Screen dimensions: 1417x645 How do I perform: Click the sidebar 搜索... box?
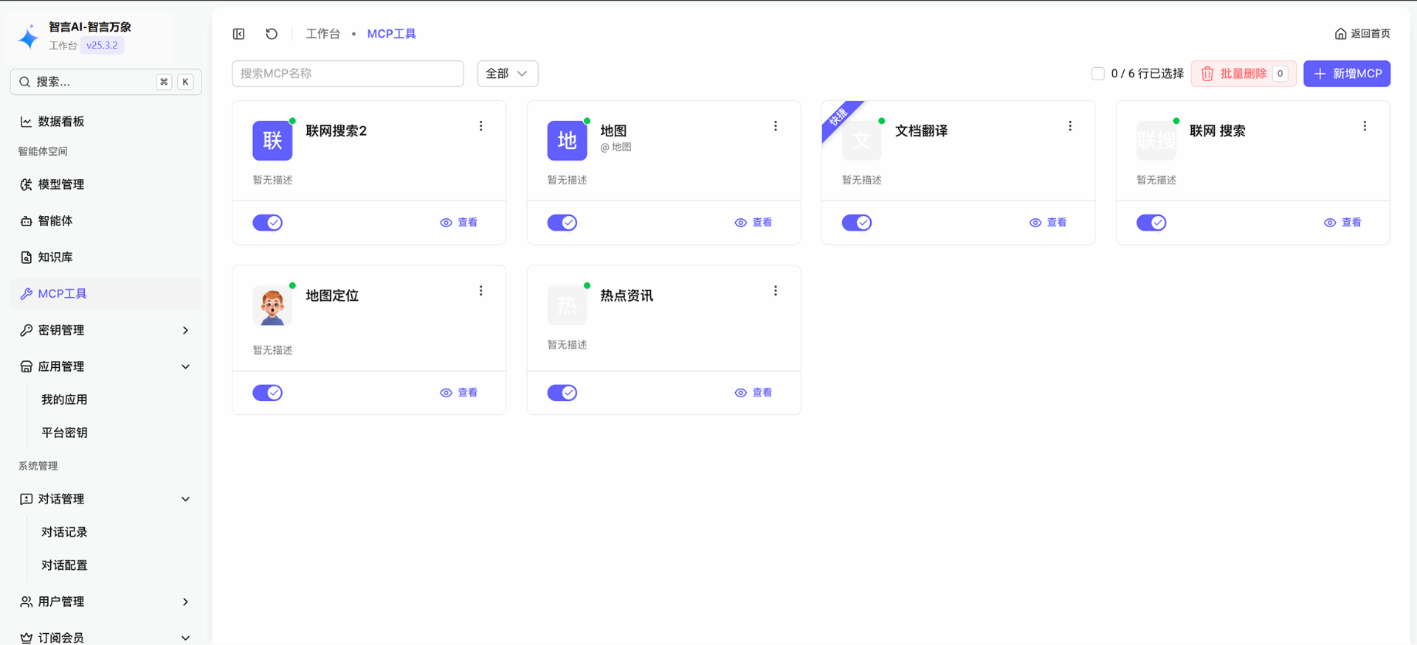pyautogui.click(x=106, y=82)
